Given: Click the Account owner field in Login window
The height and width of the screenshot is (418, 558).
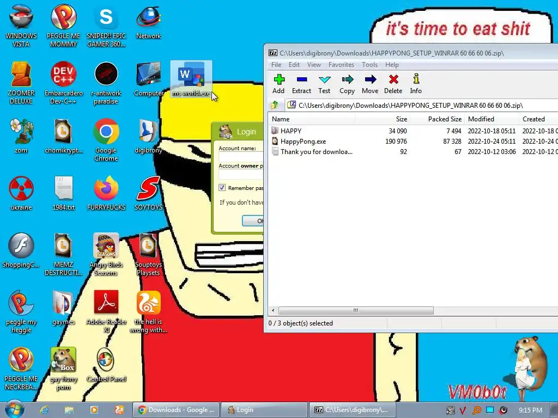Looking at the screenshot, I should (x=241, y=174).
